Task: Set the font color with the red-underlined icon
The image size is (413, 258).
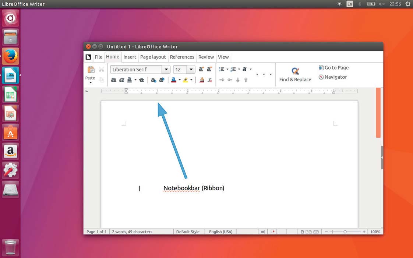Action: [174, 80]
